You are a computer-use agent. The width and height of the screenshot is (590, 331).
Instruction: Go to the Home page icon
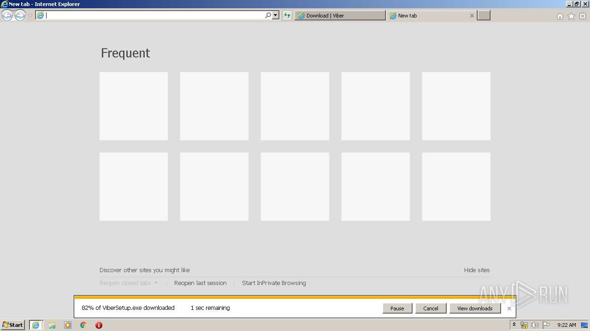point(560,16)
